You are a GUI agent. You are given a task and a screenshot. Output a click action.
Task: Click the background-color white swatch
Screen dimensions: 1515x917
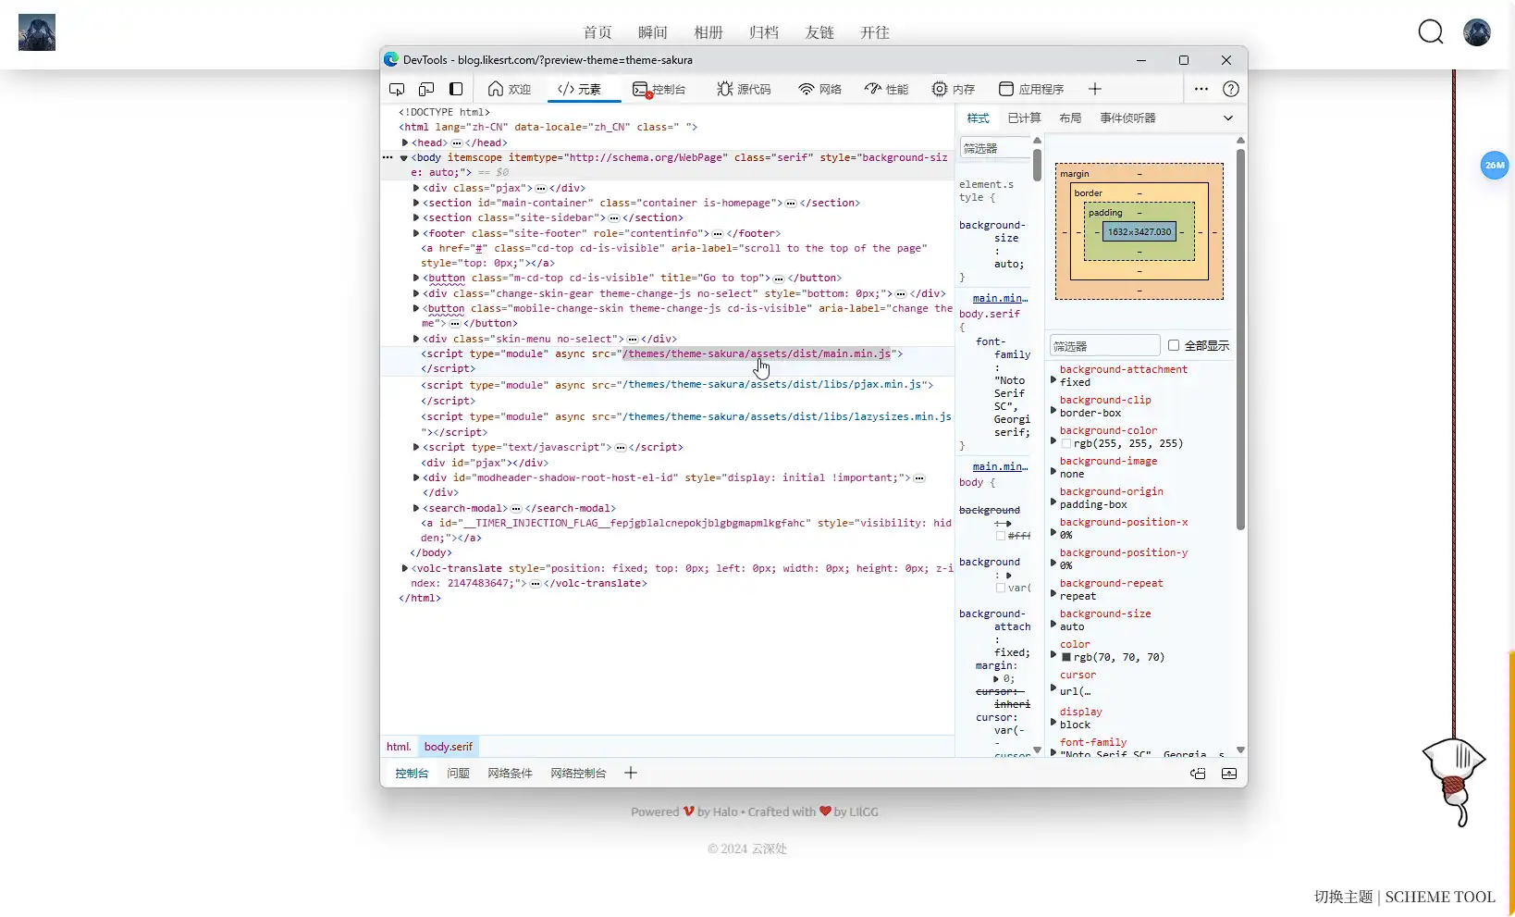pyautogui.click(x=1066, y=444)
